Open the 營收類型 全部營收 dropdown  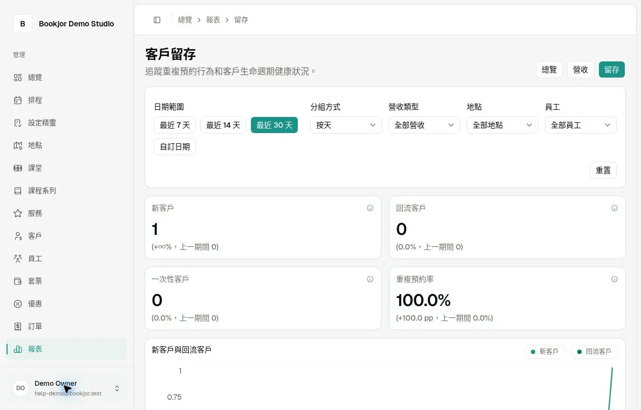pos(424,125)
